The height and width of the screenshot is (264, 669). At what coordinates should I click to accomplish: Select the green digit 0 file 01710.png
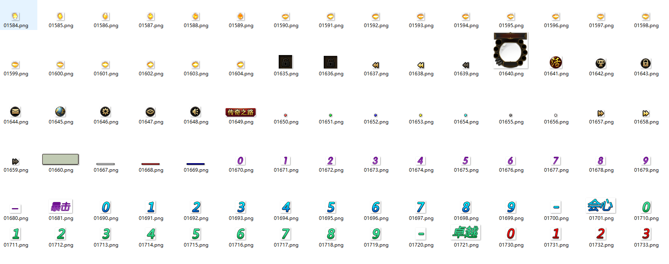click(x=646, y=207)
